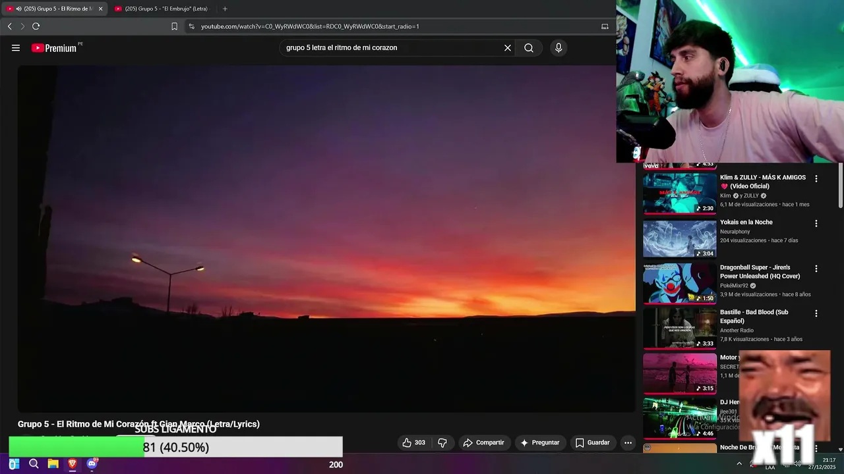
Task: Click the video title 'Grupo 5 - El Ritmo de Mi Corazón'
Action: [x=138, y=424]
